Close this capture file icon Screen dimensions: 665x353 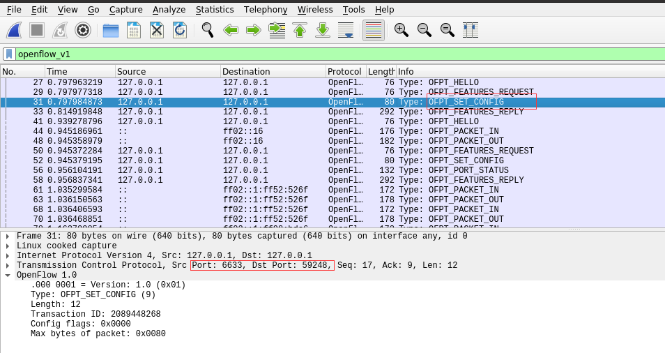157,30
